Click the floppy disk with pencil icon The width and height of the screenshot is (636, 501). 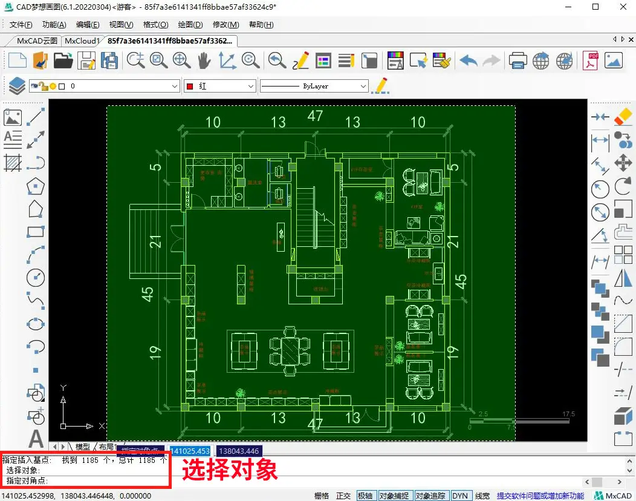tap(86, 61)
